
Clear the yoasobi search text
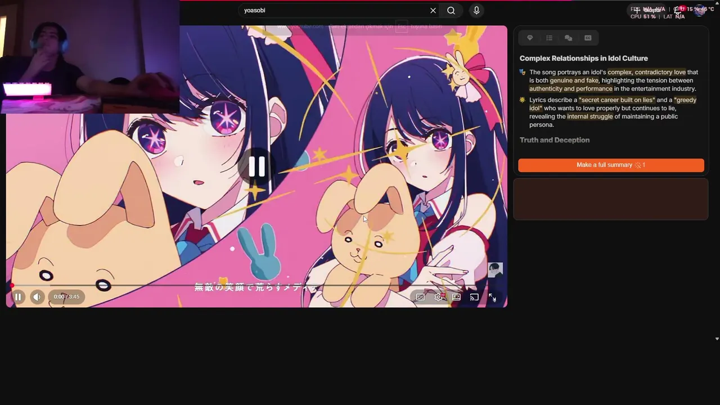pos(433,10)
